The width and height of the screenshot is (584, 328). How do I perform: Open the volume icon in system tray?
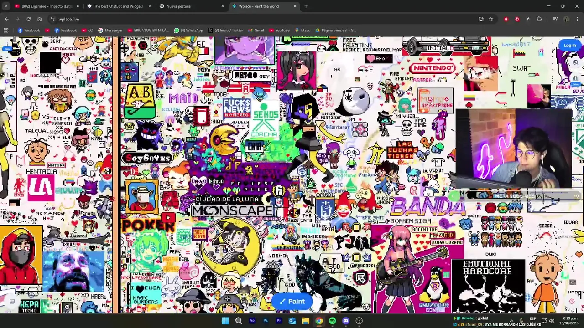(552, 321)
